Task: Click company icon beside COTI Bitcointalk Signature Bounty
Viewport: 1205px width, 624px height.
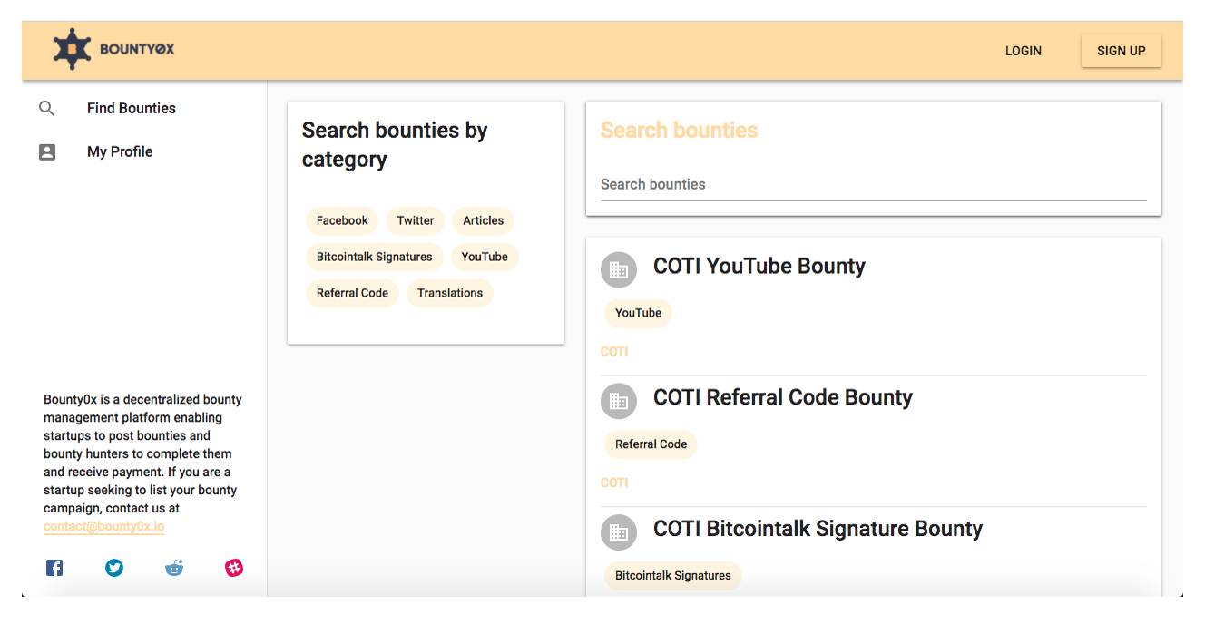Action: 619,532
